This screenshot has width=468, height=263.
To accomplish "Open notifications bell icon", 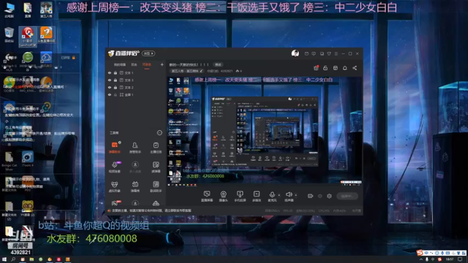I will point(345,68).
